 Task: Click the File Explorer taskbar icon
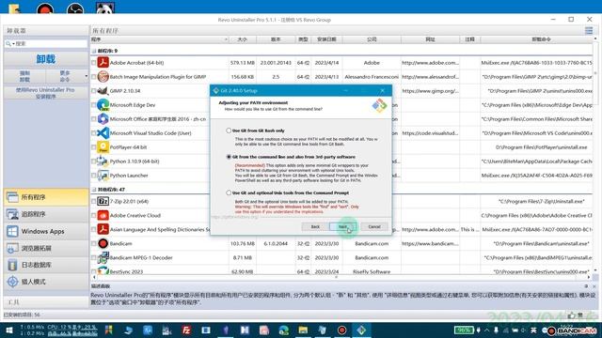click(303, 330)
